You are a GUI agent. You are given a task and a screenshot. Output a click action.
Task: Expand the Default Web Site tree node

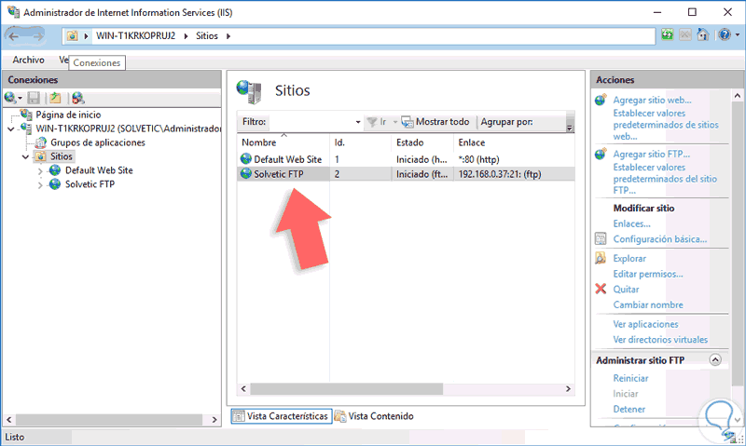(x=40, y=171)
